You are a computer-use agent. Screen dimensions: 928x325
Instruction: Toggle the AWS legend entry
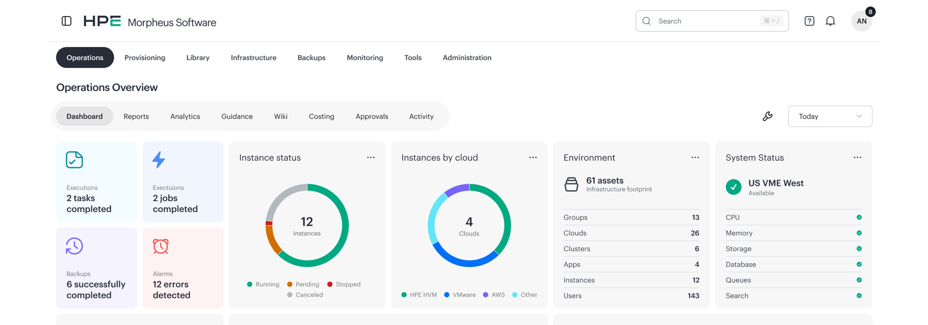[x=494, y=295]
